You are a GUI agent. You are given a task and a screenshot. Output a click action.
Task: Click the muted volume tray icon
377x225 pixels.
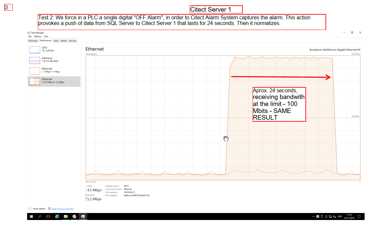[335, 217]
